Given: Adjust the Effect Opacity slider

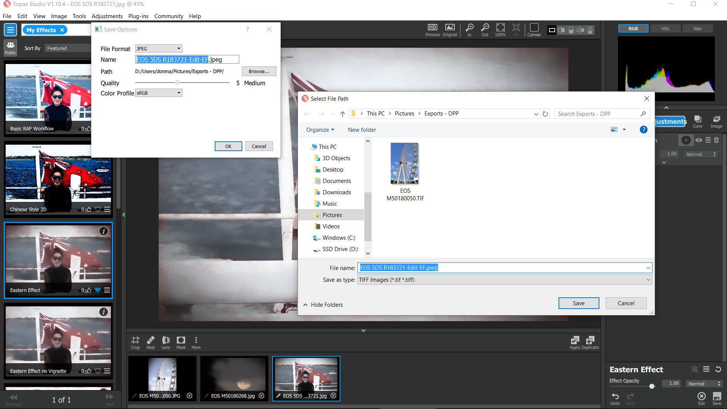Looking at the screenshot, I should click(x=652, y=386).
